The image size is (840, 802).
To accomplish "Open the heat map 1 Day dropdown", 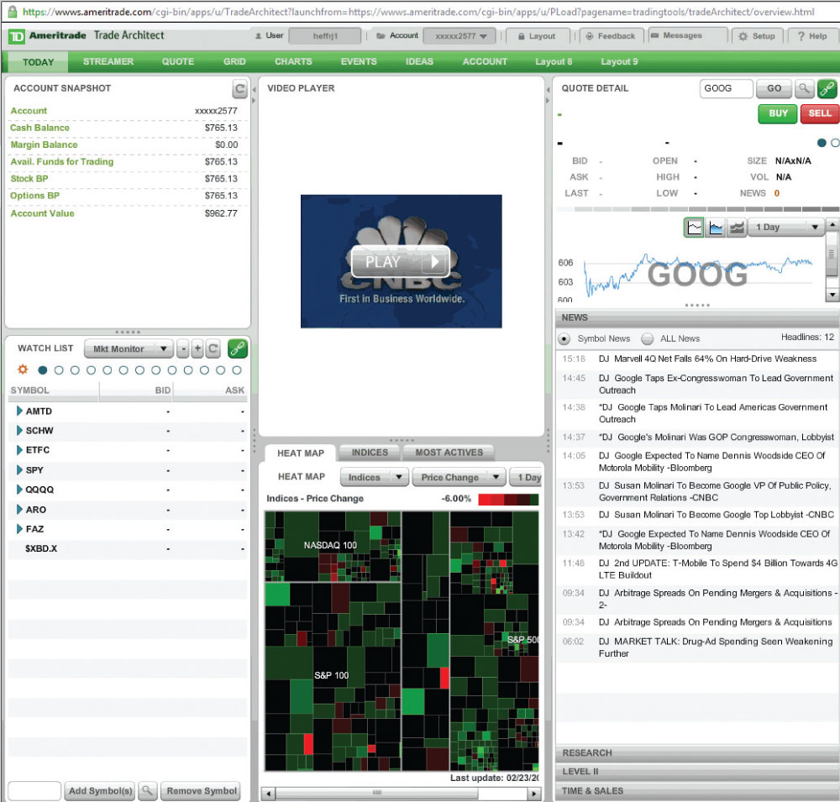I will (x=526, y=477).
